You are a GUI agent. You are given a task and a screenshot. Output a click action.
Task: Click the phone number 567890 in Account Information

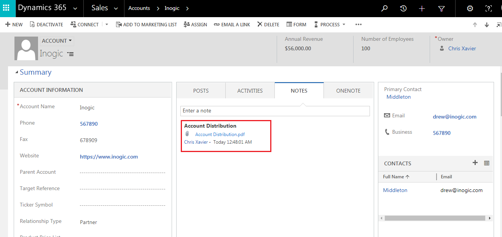click(89, 124)
